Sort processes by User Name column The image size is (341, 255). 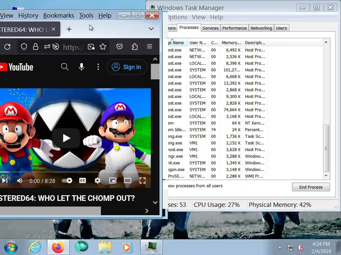pyautogui.click(x=198, y=43)
